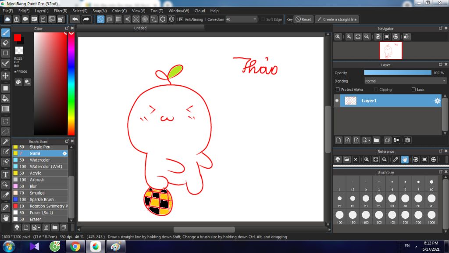Undock the Layer panel
The image size is (449, 253).
(x=440, y=65)
